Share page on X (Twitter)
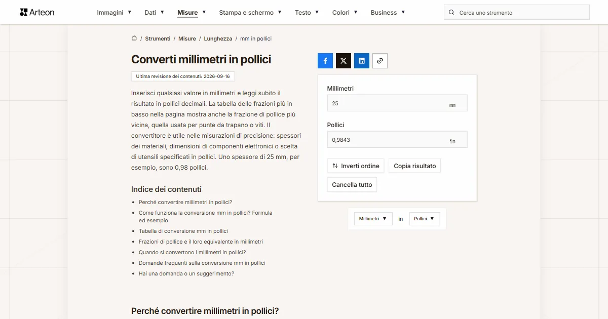608x319 pixels. point(344,61)
